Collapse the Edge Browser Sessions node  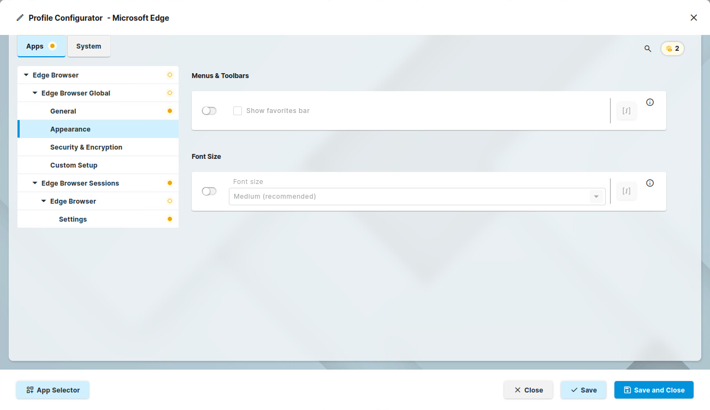pos(35,183)
